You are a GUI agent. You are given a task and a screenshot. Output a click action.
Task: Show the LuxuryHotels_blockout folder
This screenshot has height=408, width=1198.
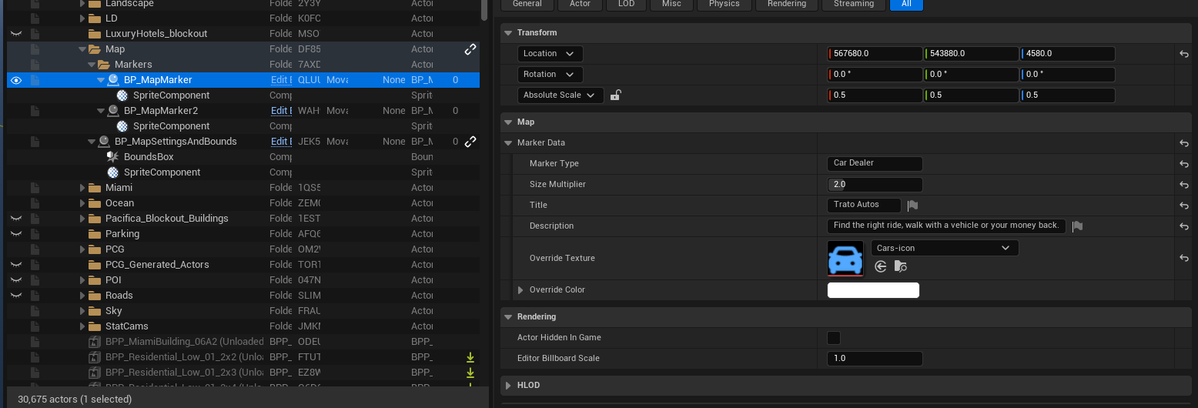(15, 34)
